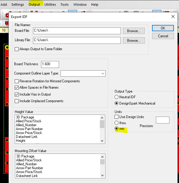Browse for the Board File location
The height and width of the screenshot is (183, 179).
[x=134, y=31]
